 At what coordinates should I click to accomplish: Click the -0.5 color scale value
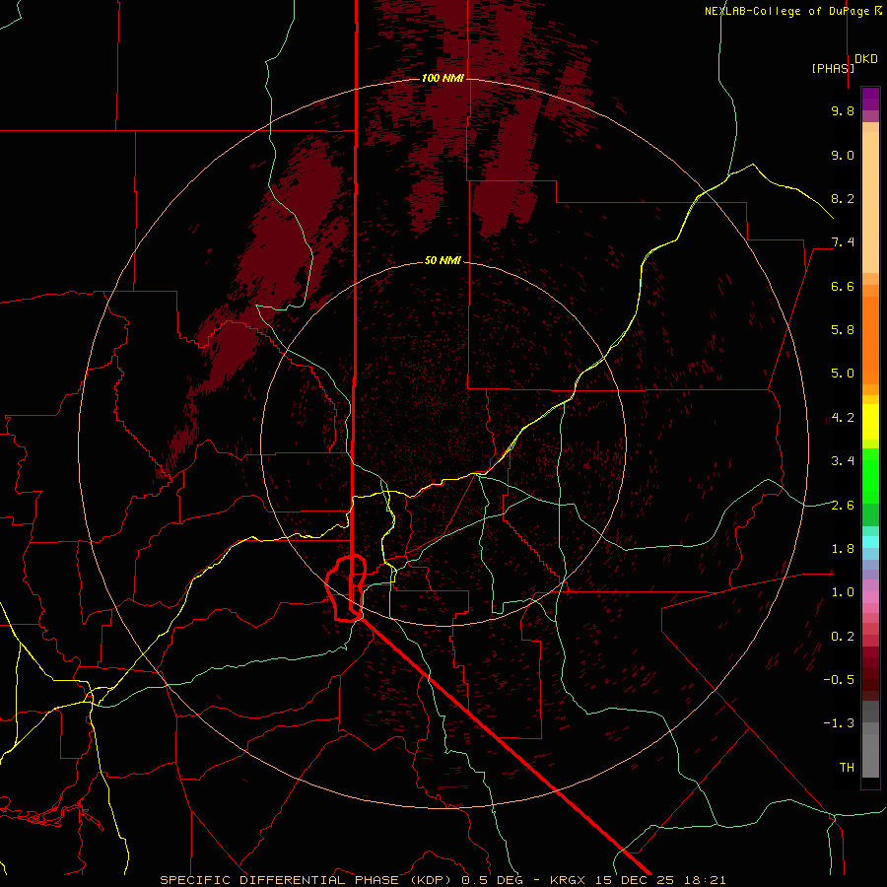(x=839, y=680)
